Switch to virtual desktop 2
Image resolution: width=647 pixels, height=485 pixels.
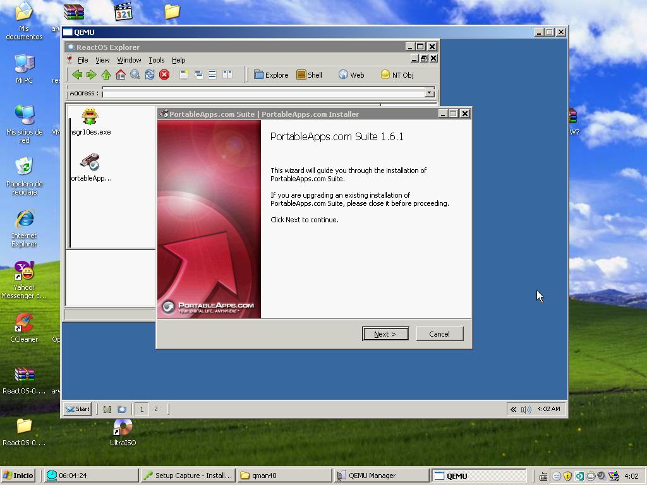[x=156, y=409]
